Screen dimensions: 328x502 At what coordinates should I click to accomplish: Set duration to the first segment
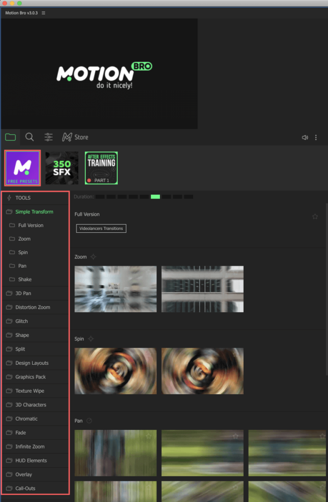point(100,197)
